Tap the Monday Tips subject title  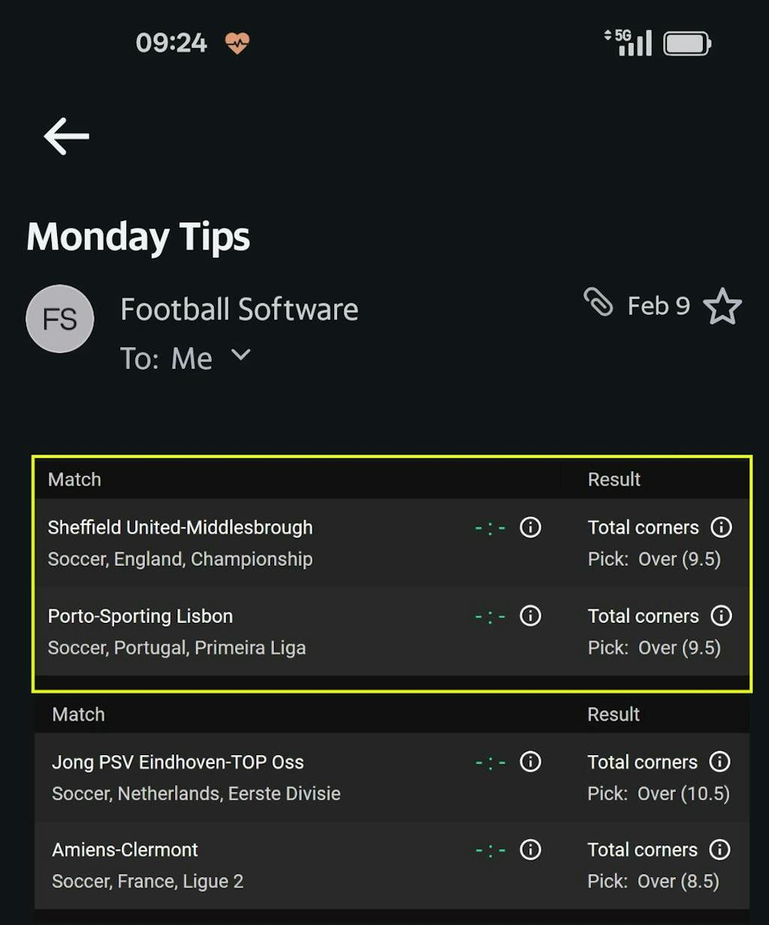click(x=138, y=237)
